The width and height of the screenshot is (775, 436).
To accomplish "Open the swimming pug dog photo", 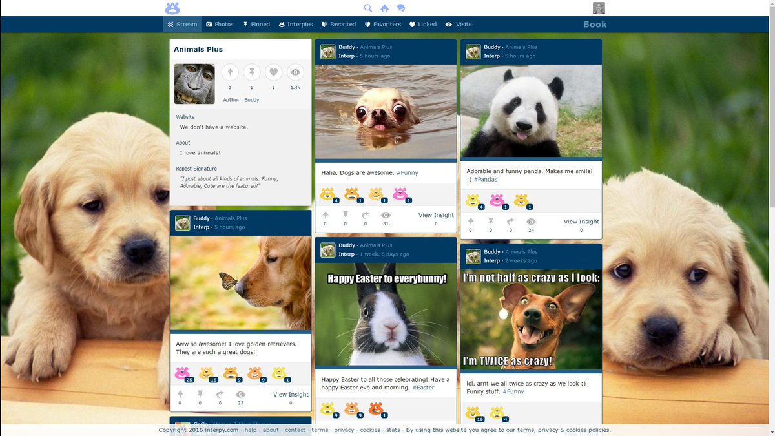I will 386,112.
